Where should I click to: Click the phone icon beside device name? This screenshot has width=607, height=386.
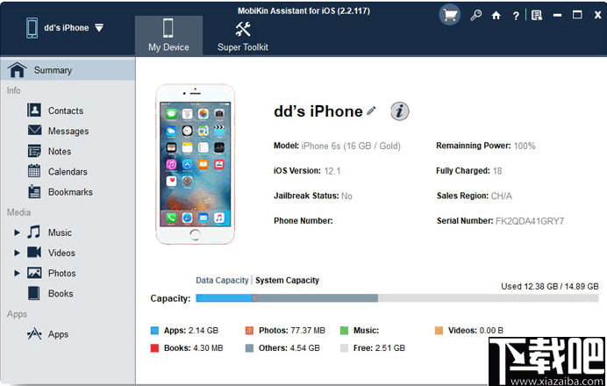tap(32, 28)
